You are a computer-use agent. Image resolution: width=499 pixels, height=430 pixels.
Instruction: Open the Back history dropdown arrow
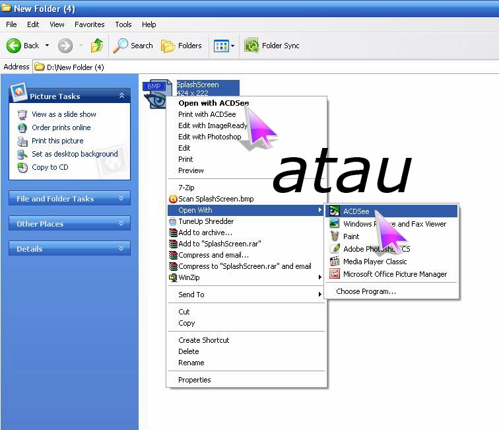[x=47, y=46]
